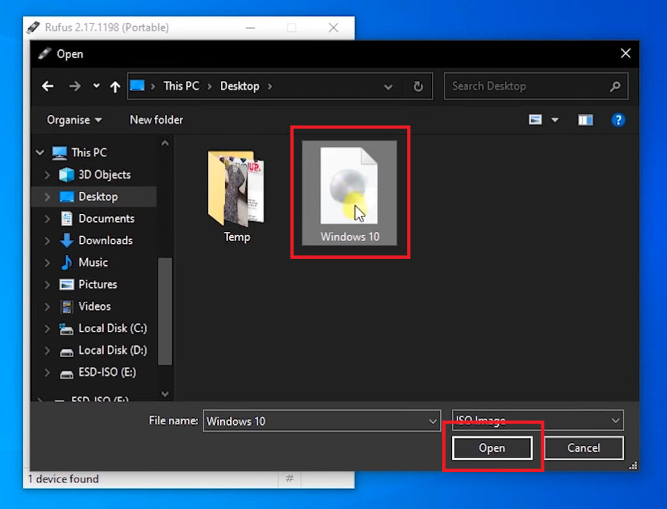The height and width of the screenshot is (509, 667).
Task: Click the Cancel button
Action: [583, 448]
